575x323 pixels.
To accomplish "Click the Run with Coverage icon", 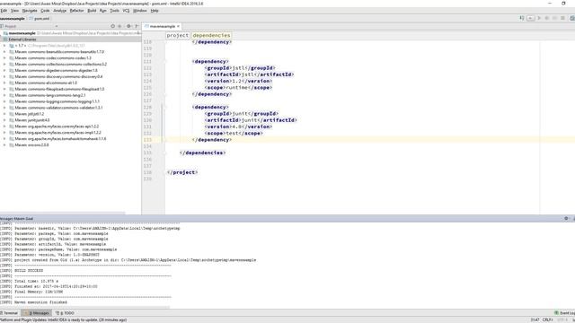I will point(555,18).
